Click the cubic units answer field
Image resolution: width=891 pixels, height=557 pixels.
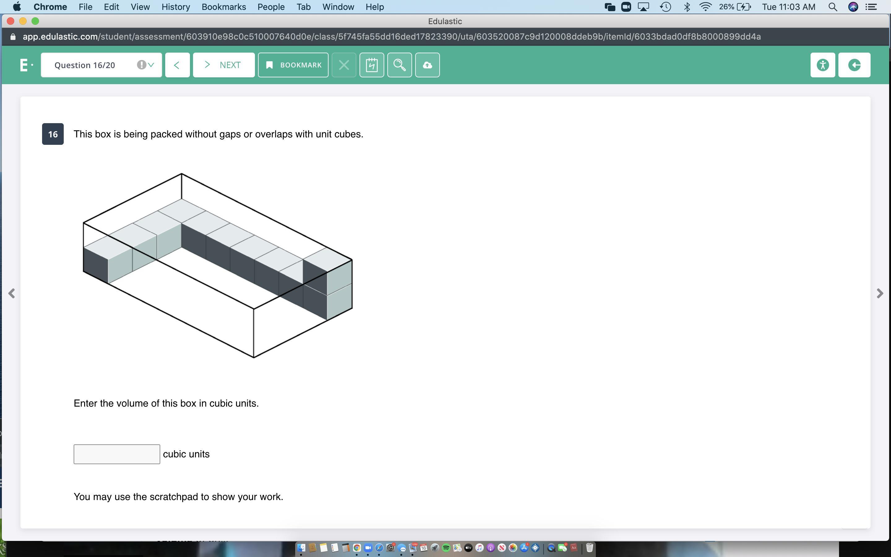tap(117, 454)
